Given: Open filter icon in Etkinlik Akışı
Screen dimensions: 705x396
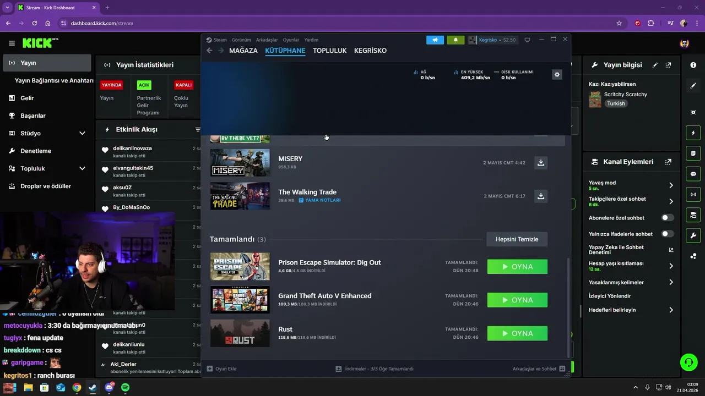Looking at the screenshot, I should pos(198,130).
